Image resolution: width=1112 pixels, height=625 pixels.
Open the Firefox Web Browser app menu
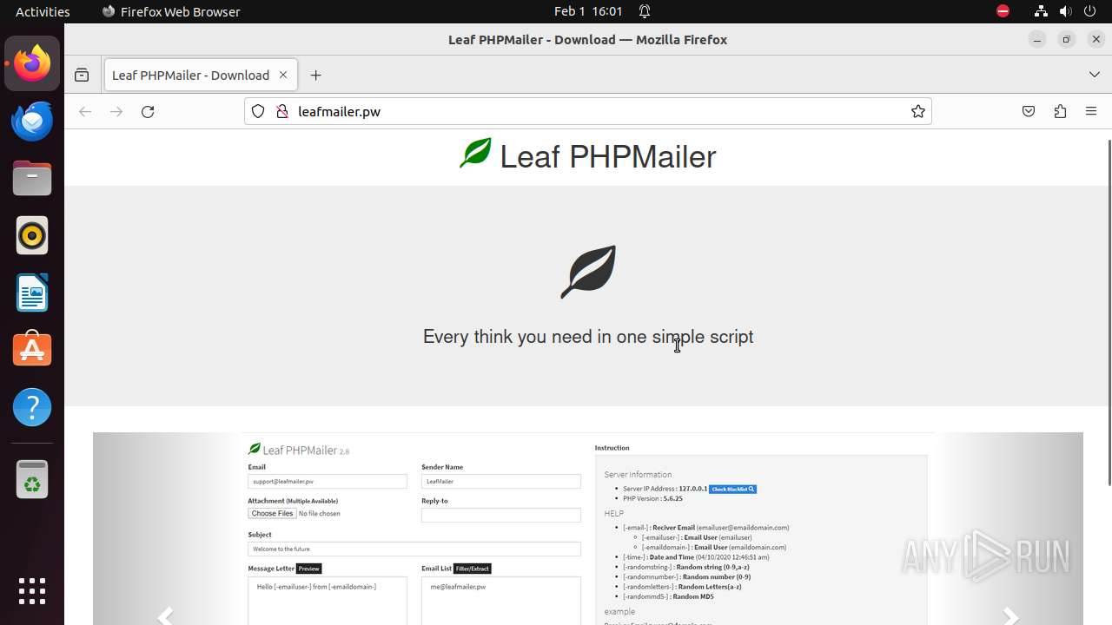pyautogui.click(x=171, y=11)
